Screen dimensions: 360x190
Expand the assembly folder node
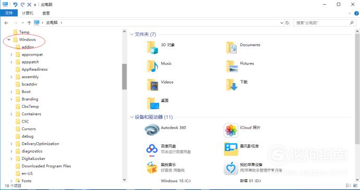click(x=11, y=77)
